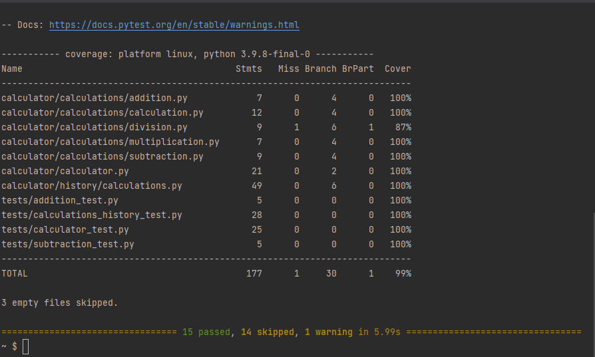Select the calculator/calculator.py file name
This screenshot has width=595, height=357.
click(x=65, y=172)
